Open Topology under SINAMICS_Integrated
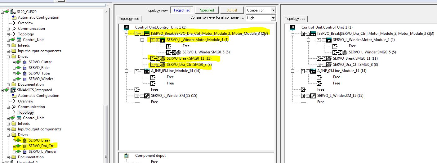The height and width of the screenshot is (163, 437). coord(26,112)
